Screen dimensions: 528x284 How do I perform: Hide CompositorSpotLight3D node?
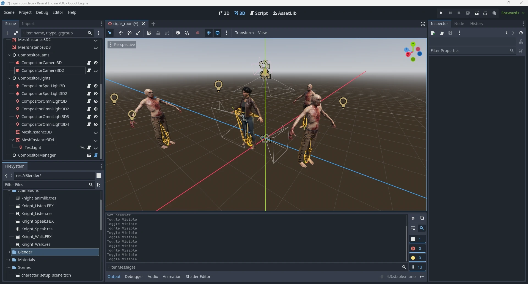coord(96,86)
